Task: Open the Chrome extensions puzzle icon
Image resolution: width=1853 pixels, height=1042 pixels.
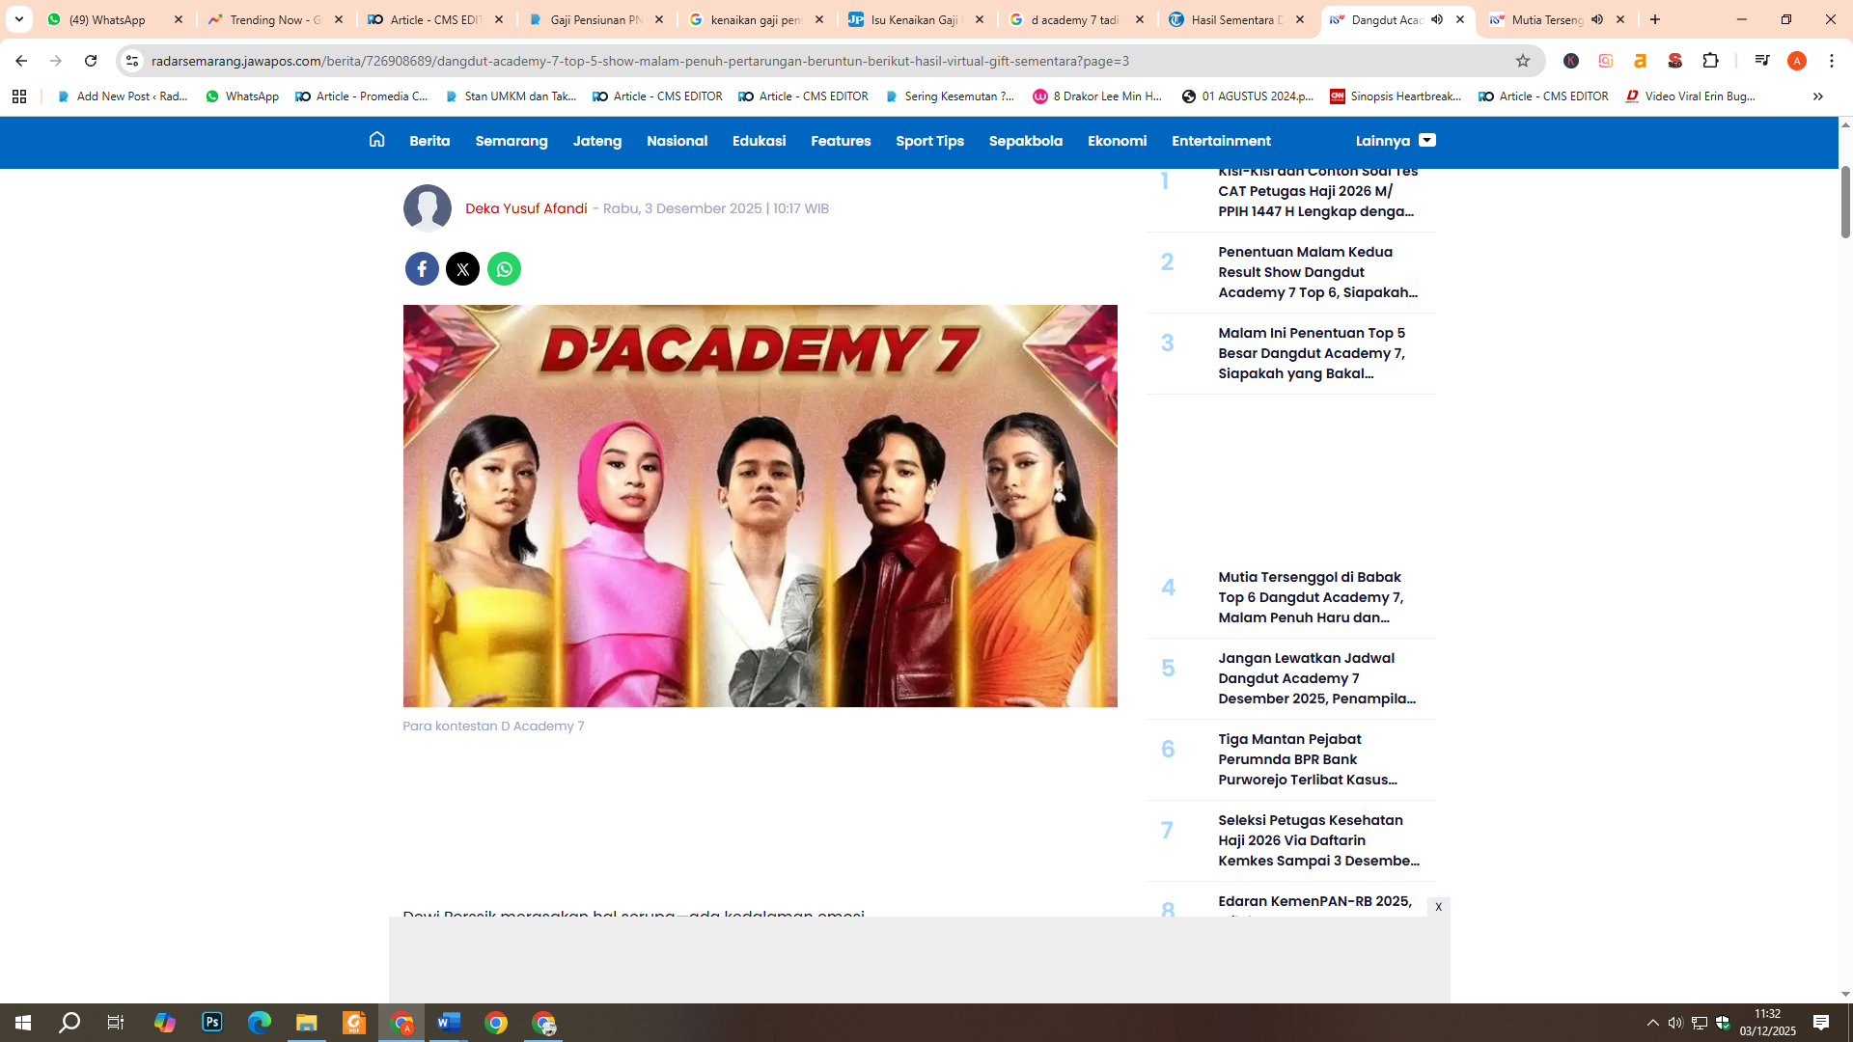Action: (1711, 61)
